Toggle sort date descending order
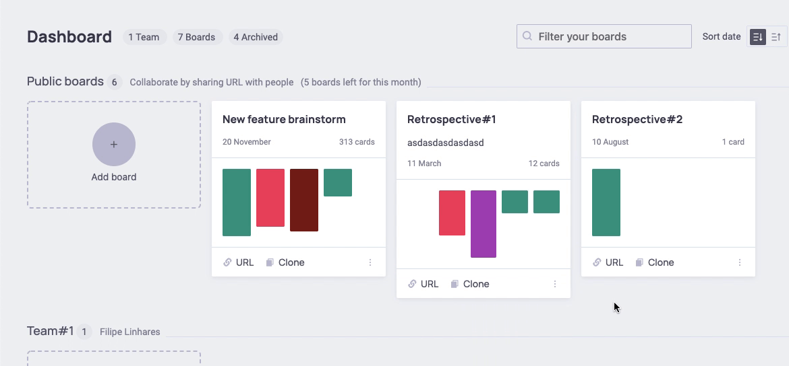Viewport: 789px width, 366px height. (x=758, y=37)
